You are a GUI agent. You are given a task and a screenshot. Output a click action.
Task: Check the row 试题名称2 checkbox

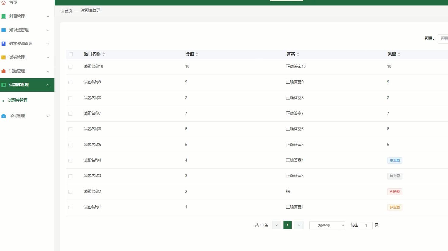71,192
